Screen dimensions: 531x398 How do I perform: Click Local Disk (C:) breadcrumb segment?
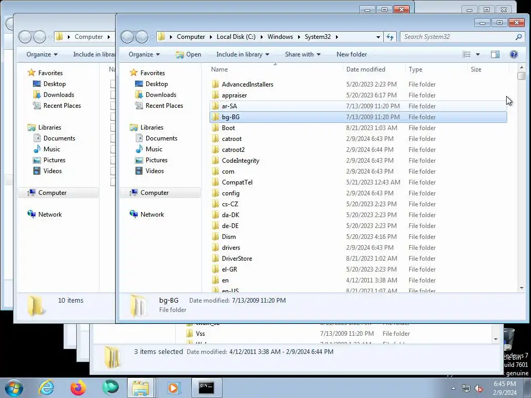point(236,37)
